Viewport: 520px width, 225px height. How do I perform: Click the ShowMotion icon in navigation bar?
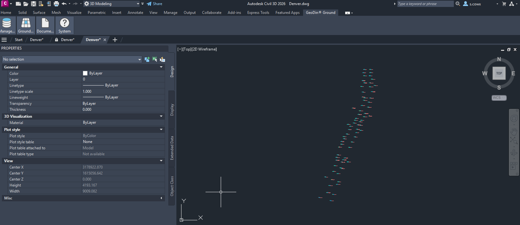tap(514, 165)
